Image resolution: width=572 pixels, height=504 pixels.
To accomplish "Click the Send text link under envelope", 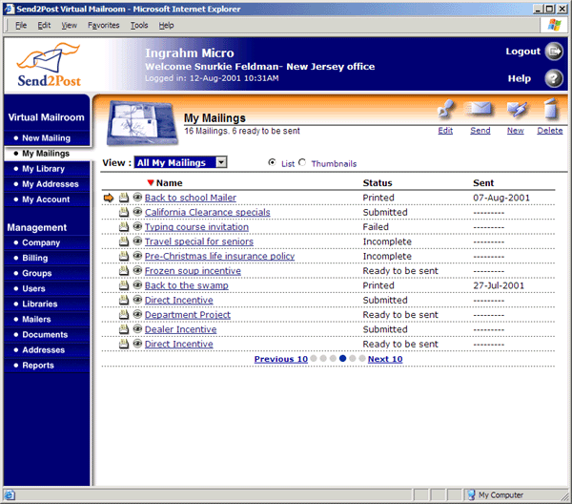I will click(x=480, y=131).
